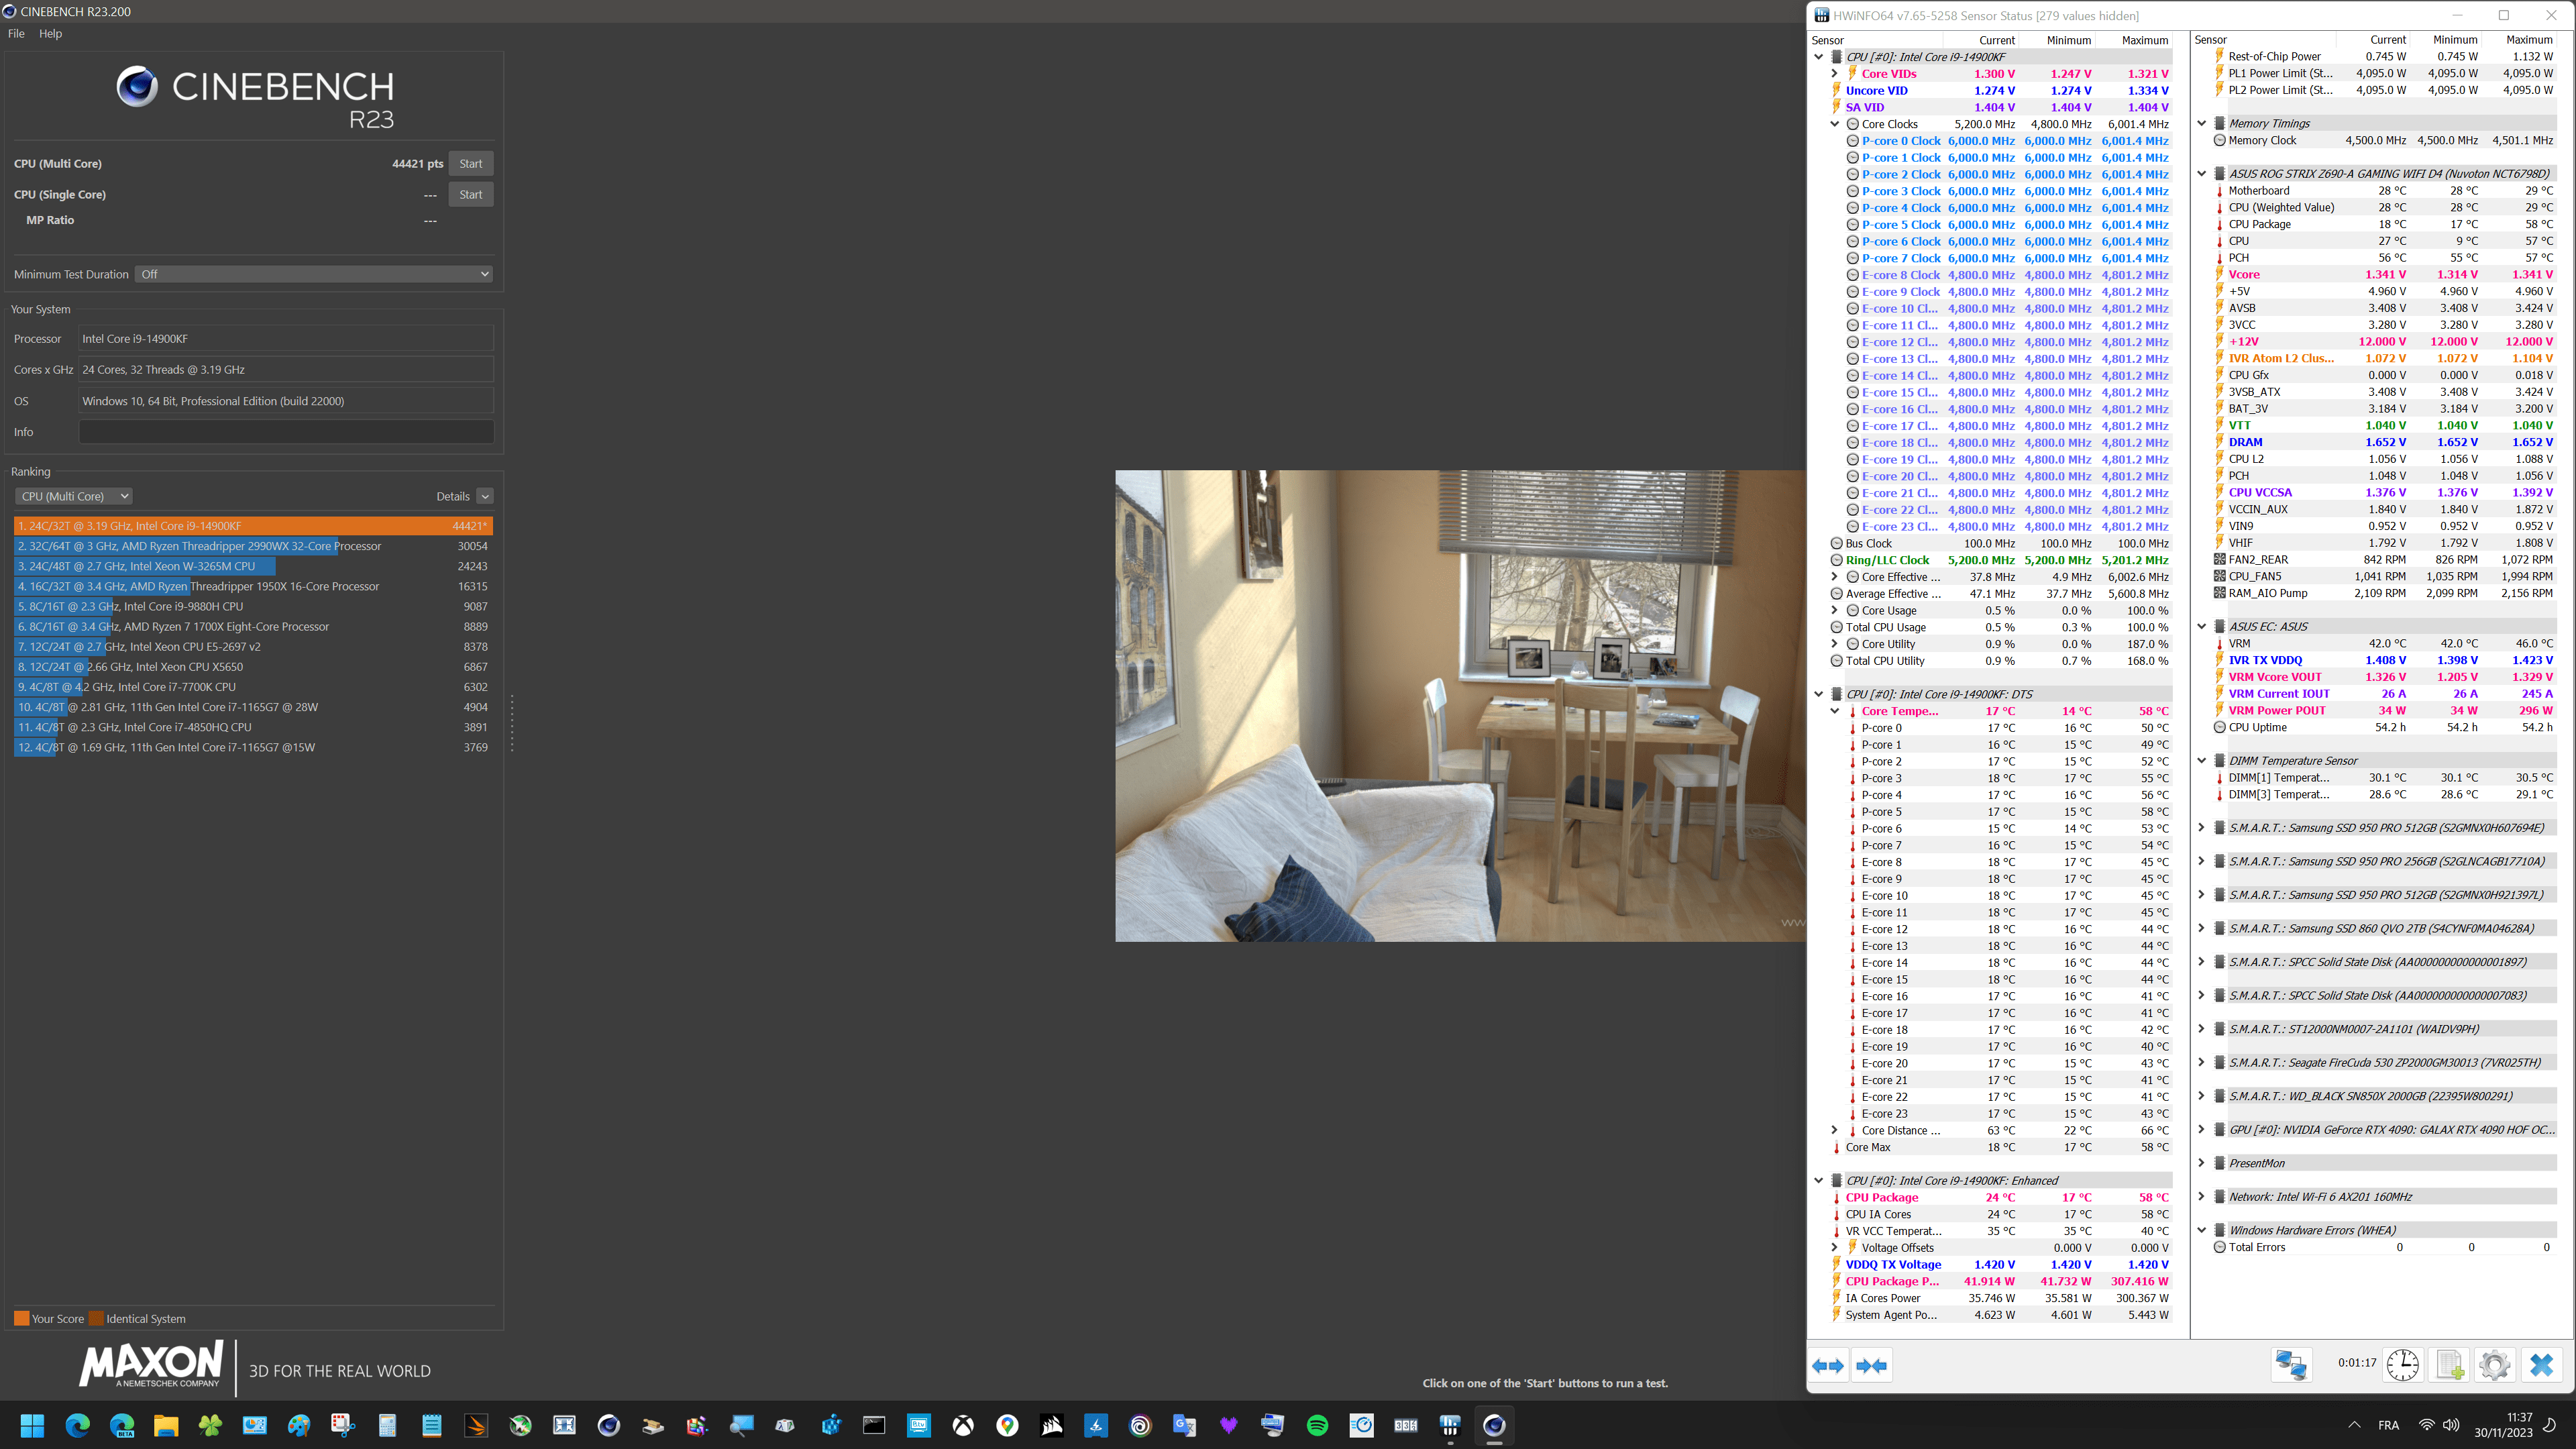Start the CPU Single Core test
The height and width of the screenshot is (1449, 2576).
pyautogui.click(x=470, y=195)
